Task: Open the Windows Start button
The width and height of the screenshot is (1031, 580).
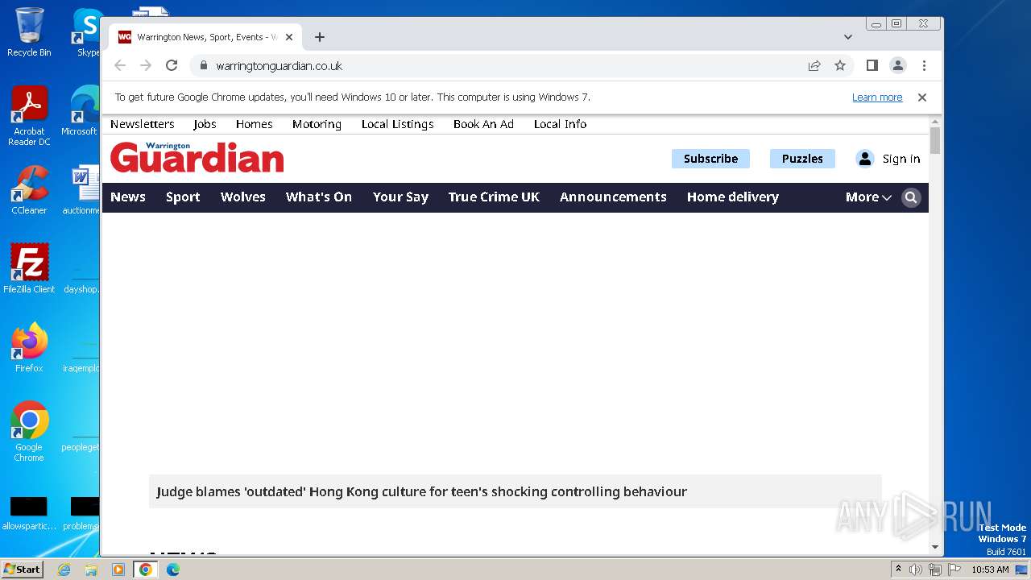Action: point(23,570)
